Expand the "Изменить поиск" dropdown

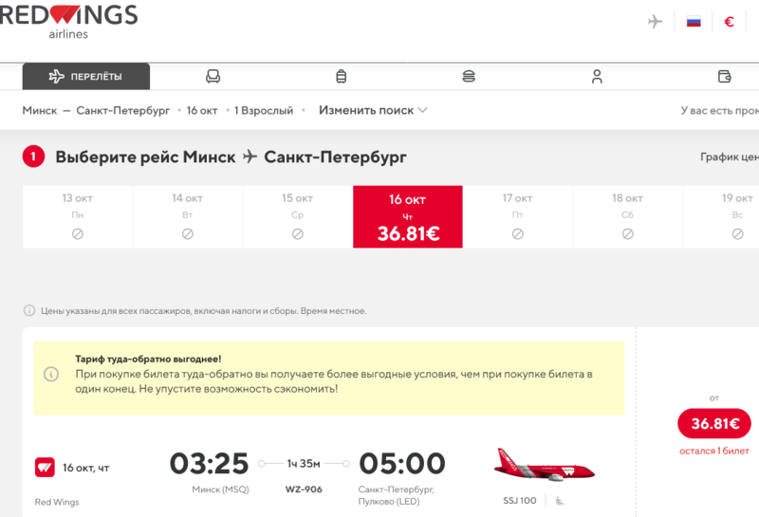pos(373,110)
